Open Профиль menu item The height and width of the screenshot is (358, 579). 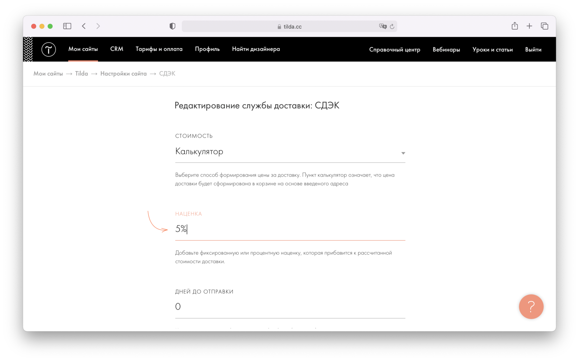207,49
